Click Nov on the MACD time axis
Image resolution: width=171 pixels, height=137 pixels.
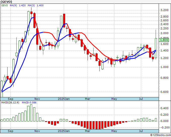(x=37, y=131)
